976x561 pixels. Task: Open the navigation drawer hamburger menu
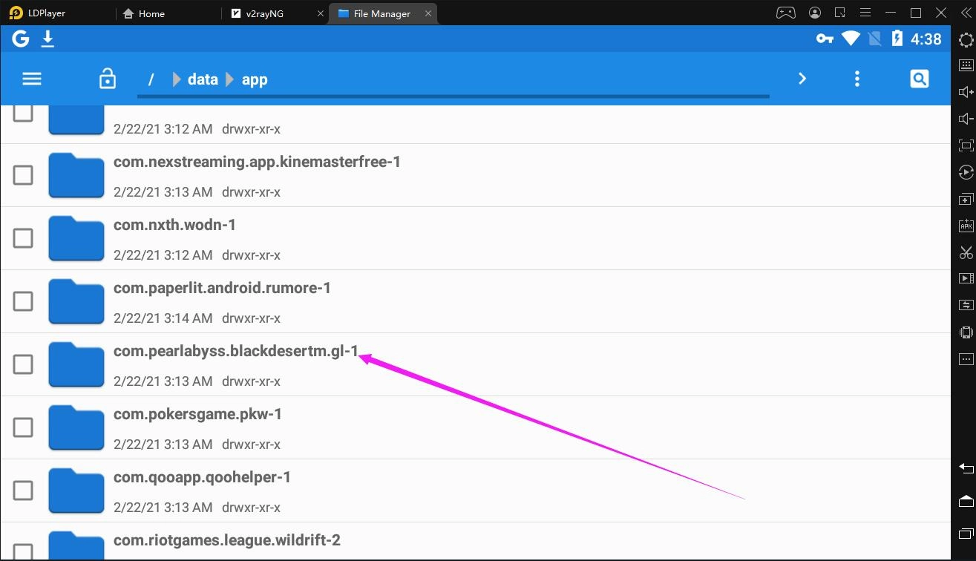[31, 78]
